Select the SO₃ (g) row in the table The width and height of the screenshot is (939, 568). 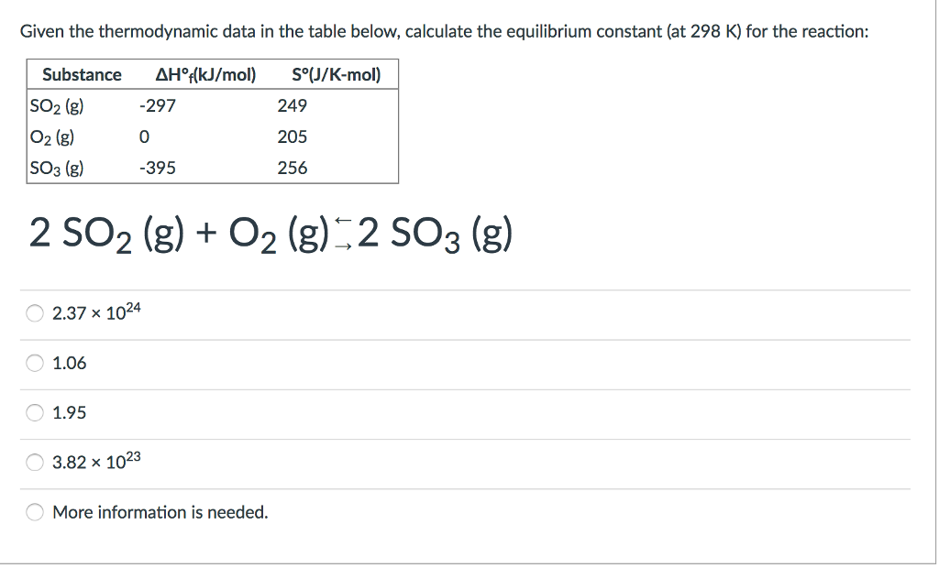click(x=57, y=168)
